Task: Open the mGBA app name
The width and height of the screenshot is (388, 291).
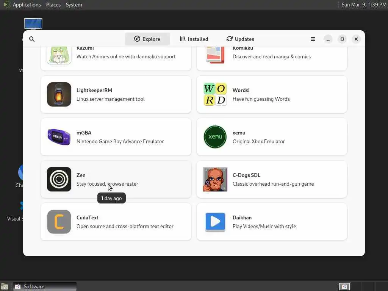Action: (x=84, y=133)
